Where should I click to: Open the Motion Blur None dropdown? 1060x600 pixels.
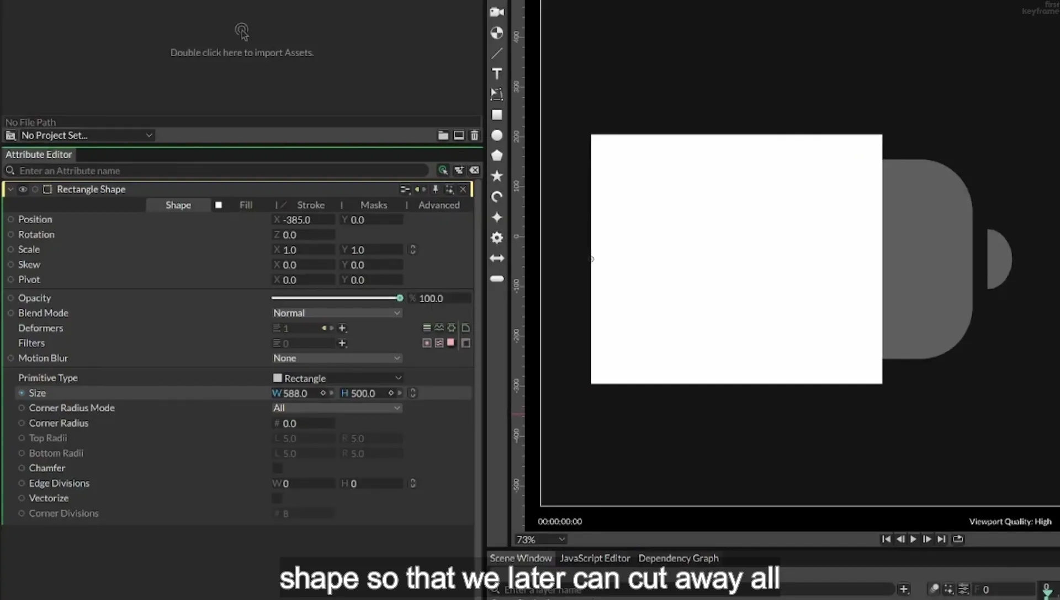pos(337,358)
